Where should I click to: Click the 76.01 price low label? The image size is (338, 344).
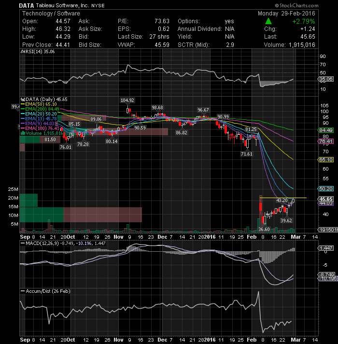point(66,147)
